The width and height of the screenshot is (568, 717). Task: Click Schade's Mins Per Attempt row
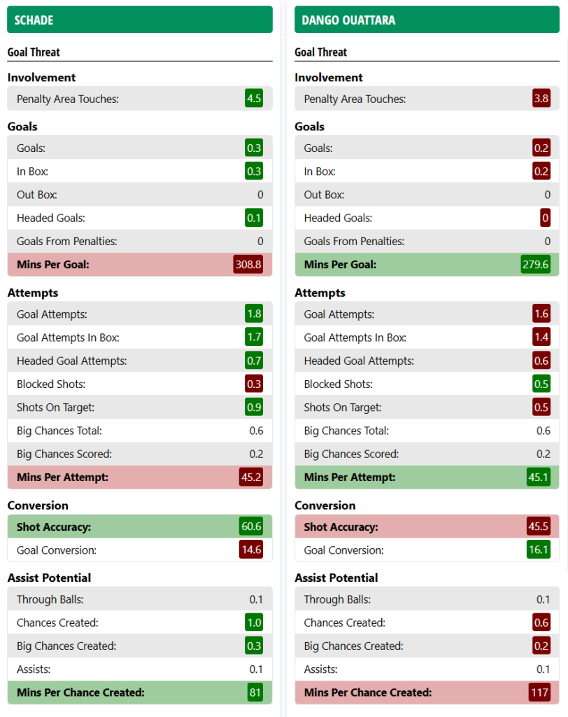point(140,478)
